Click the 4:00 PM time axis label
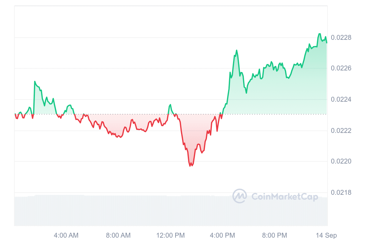 pos(223,236)
